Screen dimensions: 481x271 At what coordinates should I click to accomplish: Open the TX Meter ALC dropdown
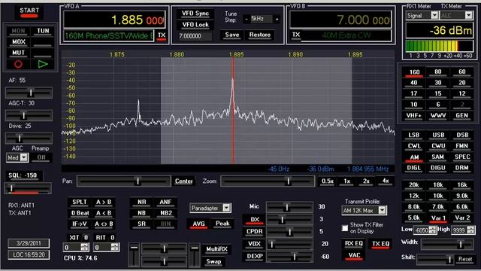tap(468, 15)
